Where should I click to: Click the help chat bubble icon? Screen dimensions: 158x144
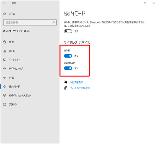[65, 82]
